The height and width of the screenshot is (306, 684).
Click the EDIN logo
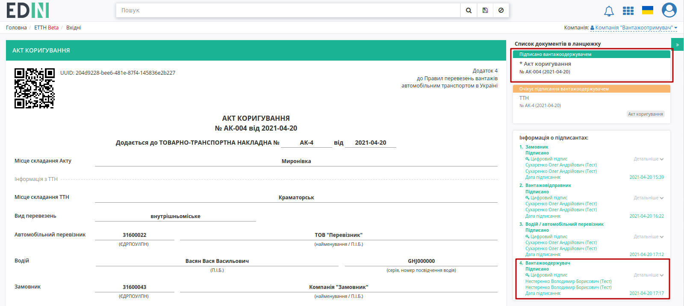pos(28,10)
